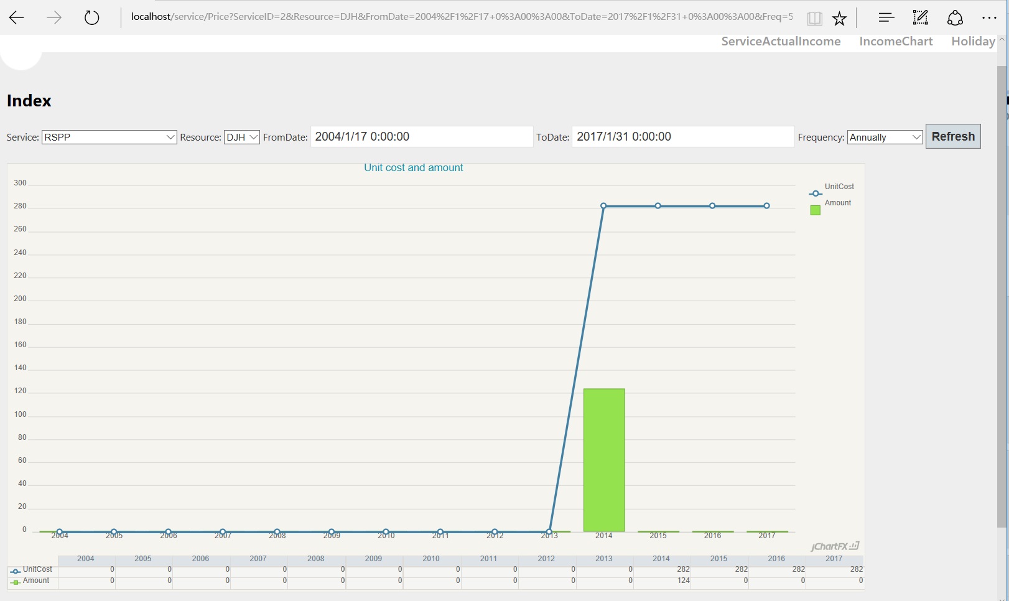Screen dimensions: 1009x601
Task: Open the web note pen icon
Action: click(920, 18)
